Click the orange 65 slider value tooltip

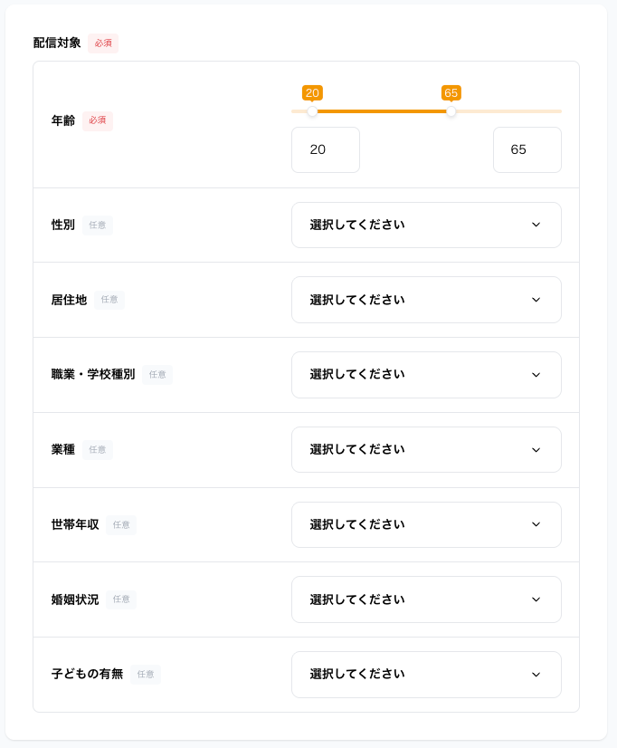pyautogui.click(x=451, y=92)
